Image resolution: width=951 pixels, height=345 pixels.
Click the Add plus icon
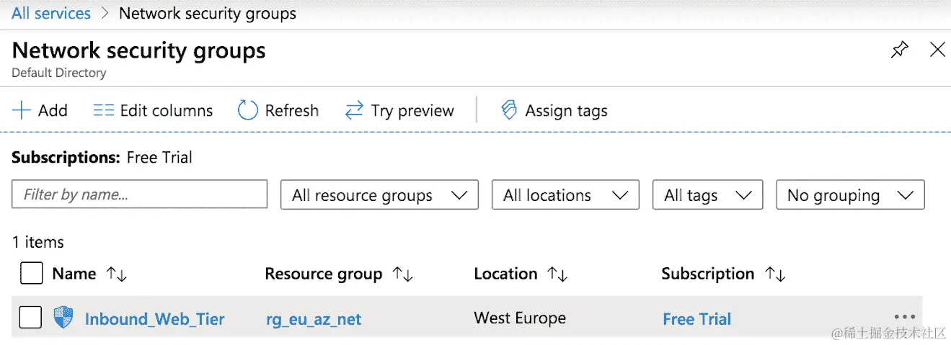pyautogui.click(x=22, y=110)
